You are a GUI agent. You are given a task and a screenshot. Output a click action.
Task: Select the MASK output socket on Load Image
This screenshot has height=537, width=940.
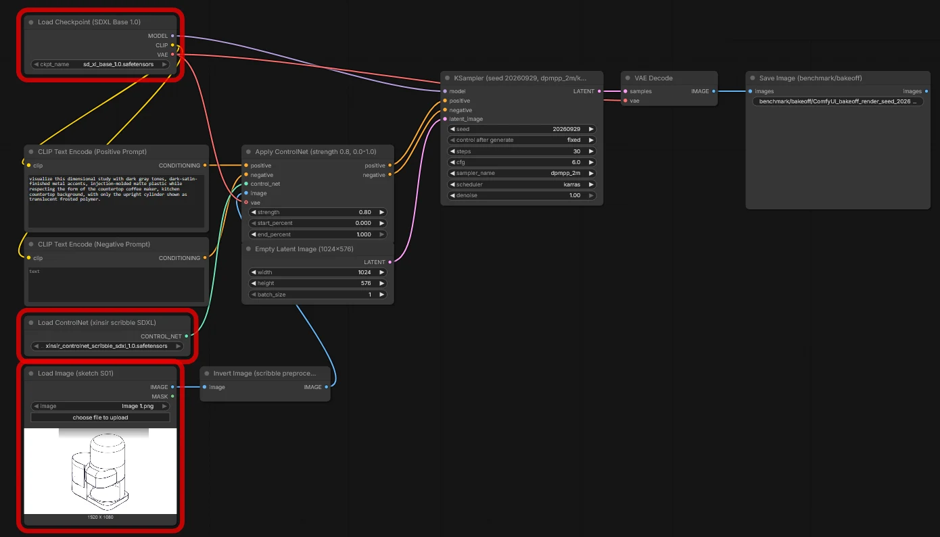pos(172,397)
